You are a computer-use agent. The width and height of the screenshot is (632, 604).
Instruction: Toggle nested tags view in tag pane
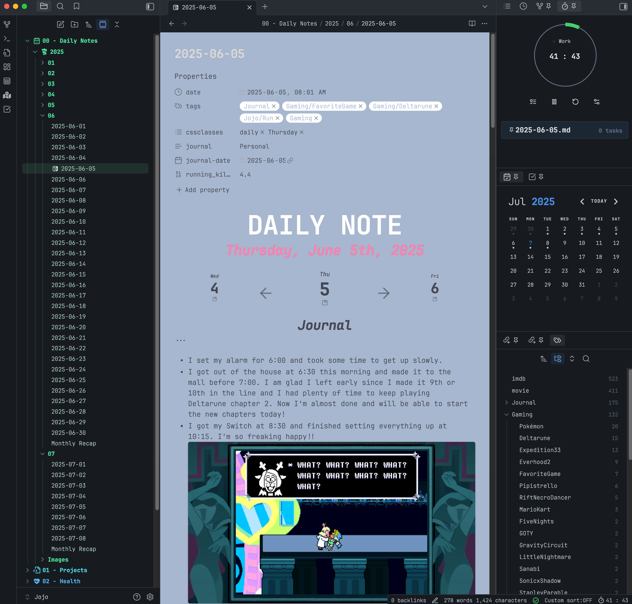(x=558, y=359)
